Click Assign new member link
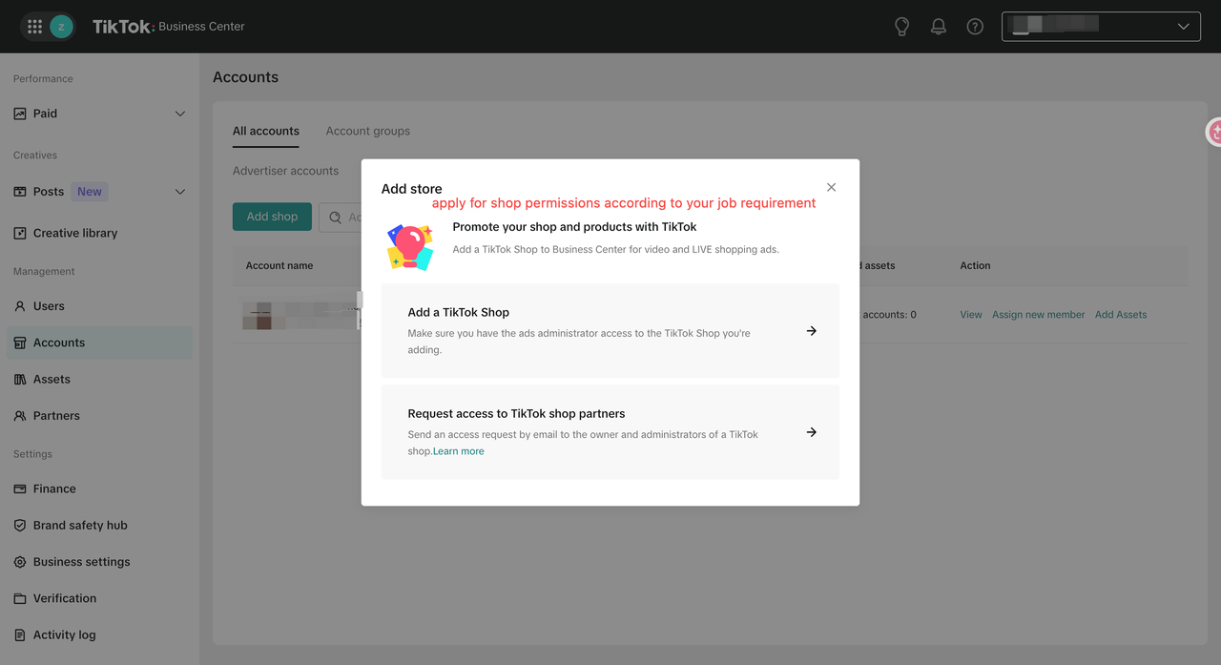Image resolution: width=1221 pixels, height=665 pixels. coord(1039,315)
